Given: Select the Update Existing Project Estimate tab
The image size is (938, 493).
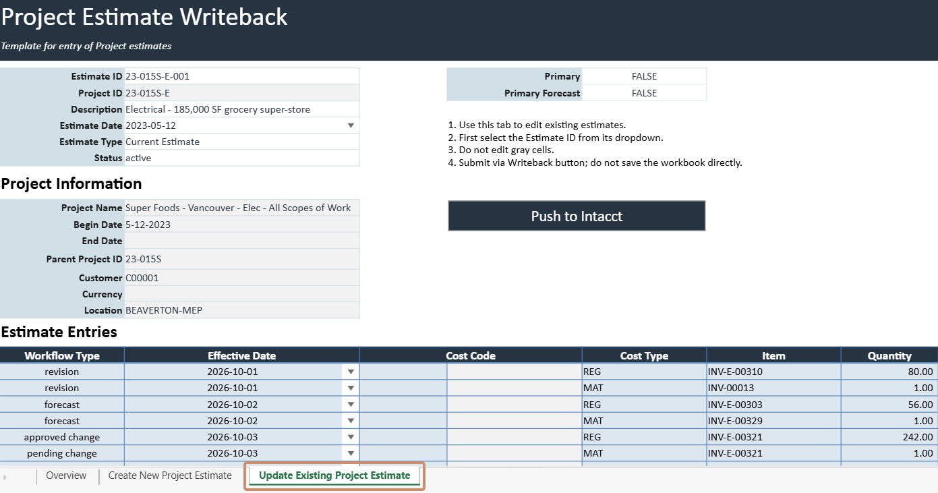Looking at the screenshot, I should [x=334, y=475].
